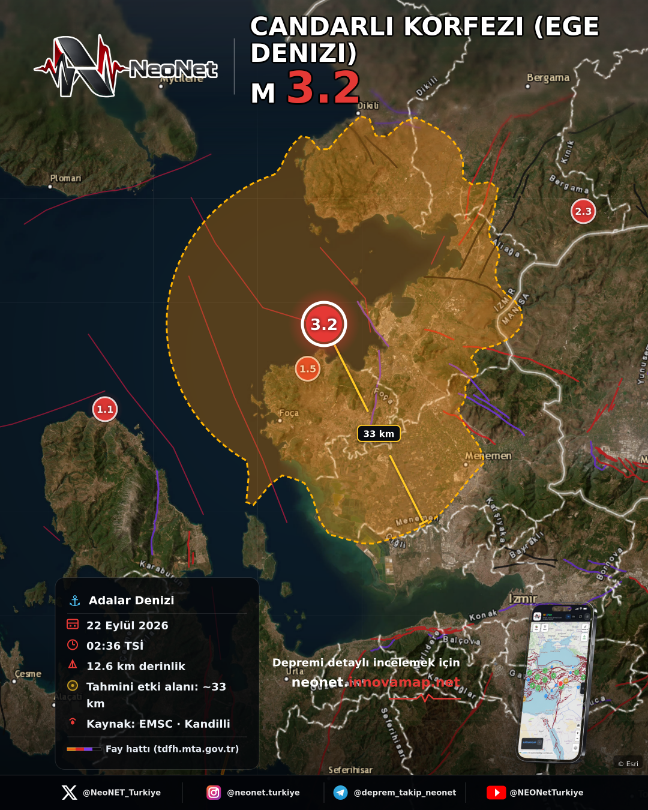
Task: Click the Menemen city label
Action: click(x=488, y=456)
